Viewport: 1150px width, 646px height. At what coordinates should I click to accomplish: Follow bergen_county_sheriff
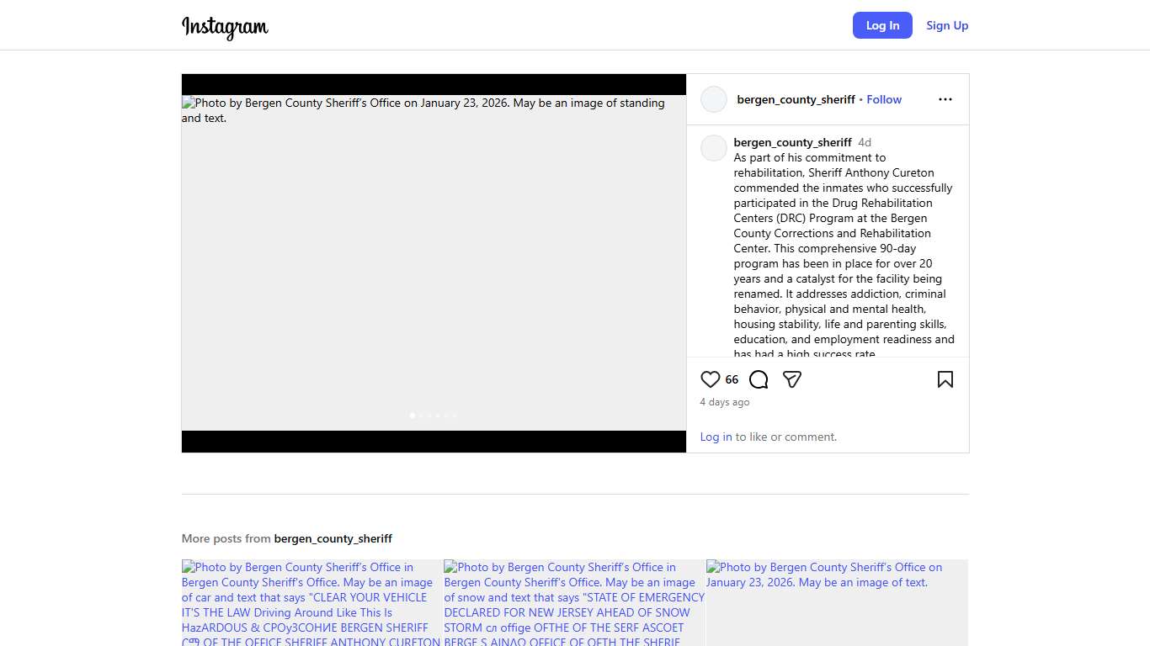coord(884,99)
